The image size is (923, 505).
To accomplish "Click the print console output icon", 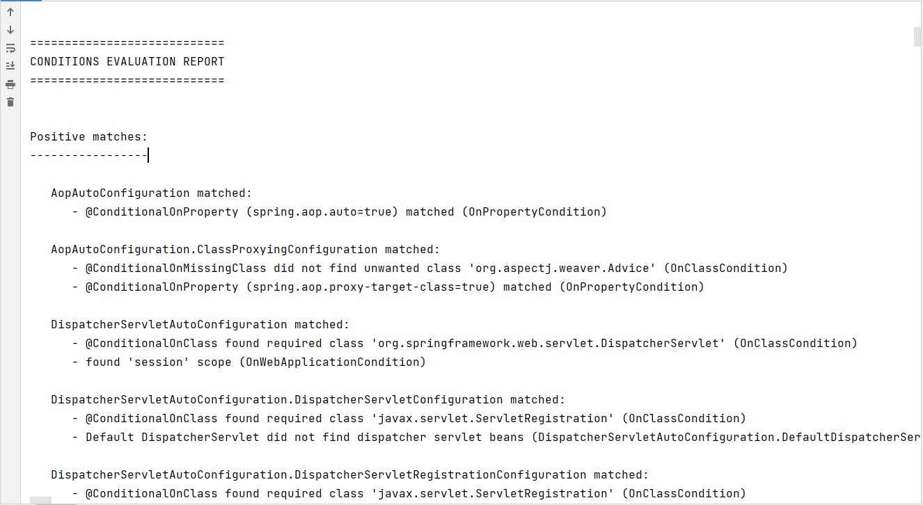I will click(10, 84).
